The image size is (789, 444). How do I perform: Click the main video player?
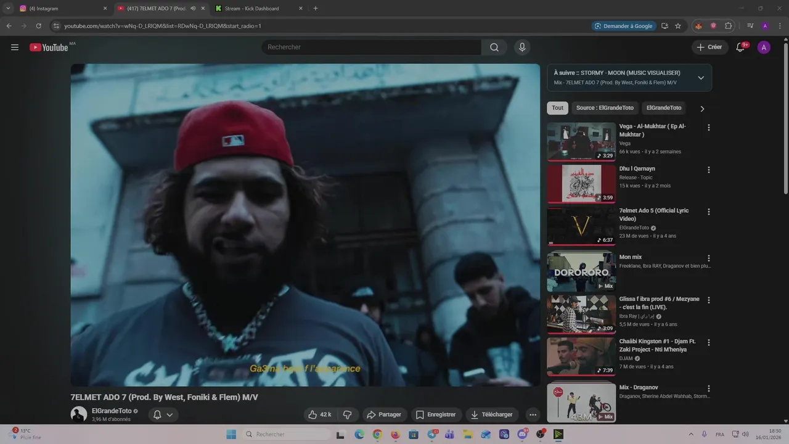[305, 225]
